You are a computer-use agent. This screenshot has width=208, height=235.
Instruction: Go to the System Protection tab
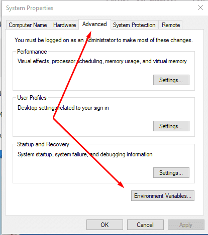pos(134,25)
